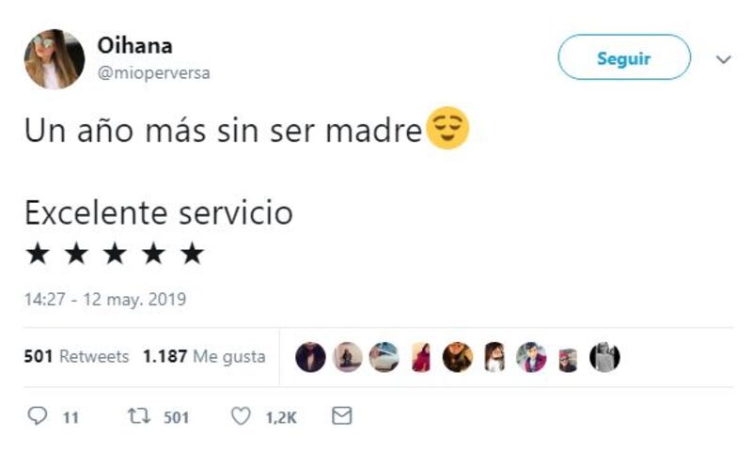Click the relieved face emoji in tweet
The height and width of the screenshot is (451, 752).
[447, 128]
